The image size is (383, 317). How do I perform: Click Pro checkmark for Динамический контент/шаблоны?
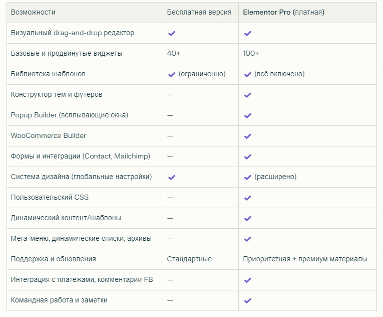247,218
